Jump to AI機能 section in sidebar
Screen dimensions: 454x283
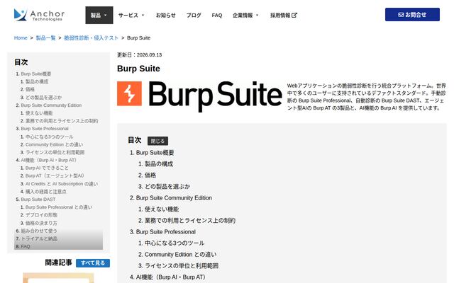[49, 161]
